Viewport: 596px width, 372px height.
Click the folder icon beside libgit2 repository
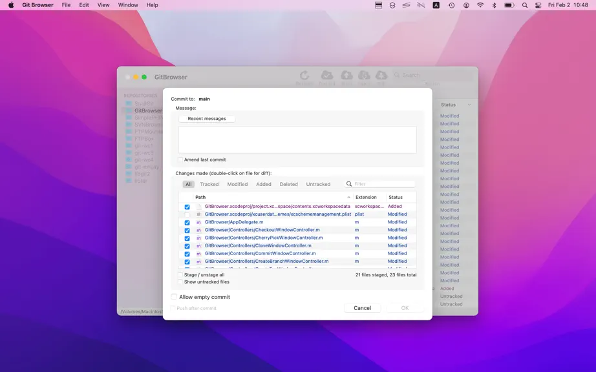coord(129,174)
